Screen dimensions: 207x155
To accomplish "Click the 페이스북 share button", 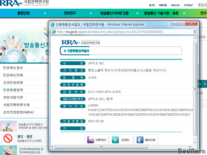I will coord(146,140).
